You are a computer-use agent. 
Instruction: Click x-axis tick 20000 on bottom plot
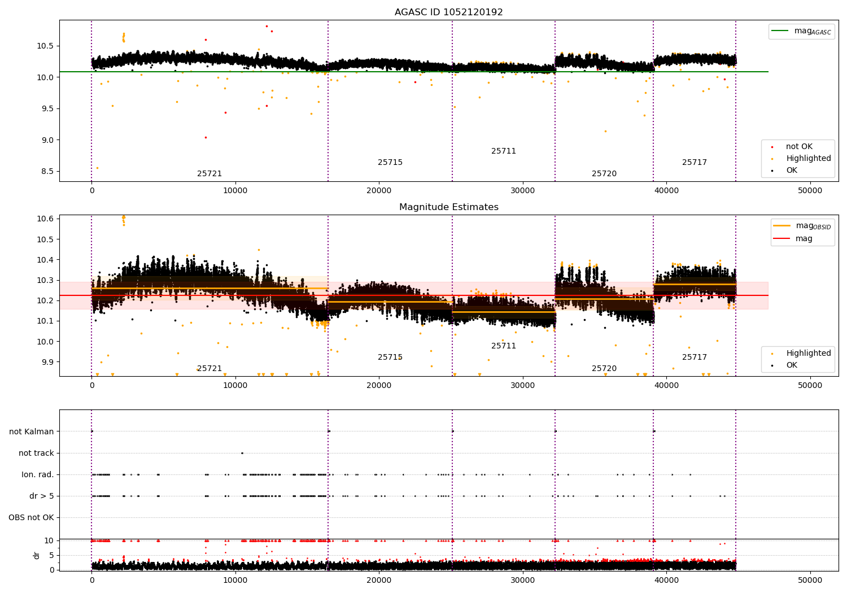click(x=379, y=580)
